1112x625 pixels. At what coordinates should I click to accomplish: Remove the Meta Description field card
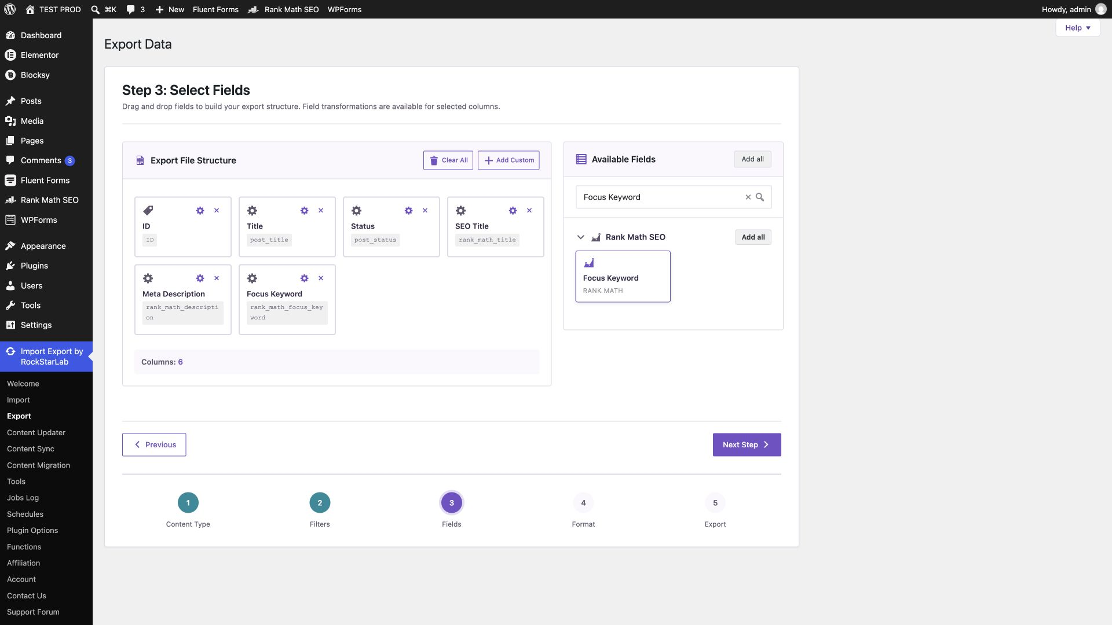click(217, 278)
